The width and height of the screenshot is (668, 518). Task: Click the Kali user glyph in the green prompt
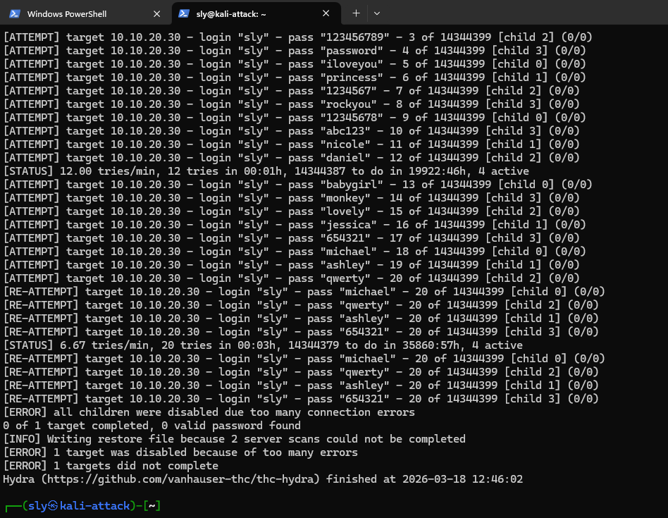(x=53, y=505)
